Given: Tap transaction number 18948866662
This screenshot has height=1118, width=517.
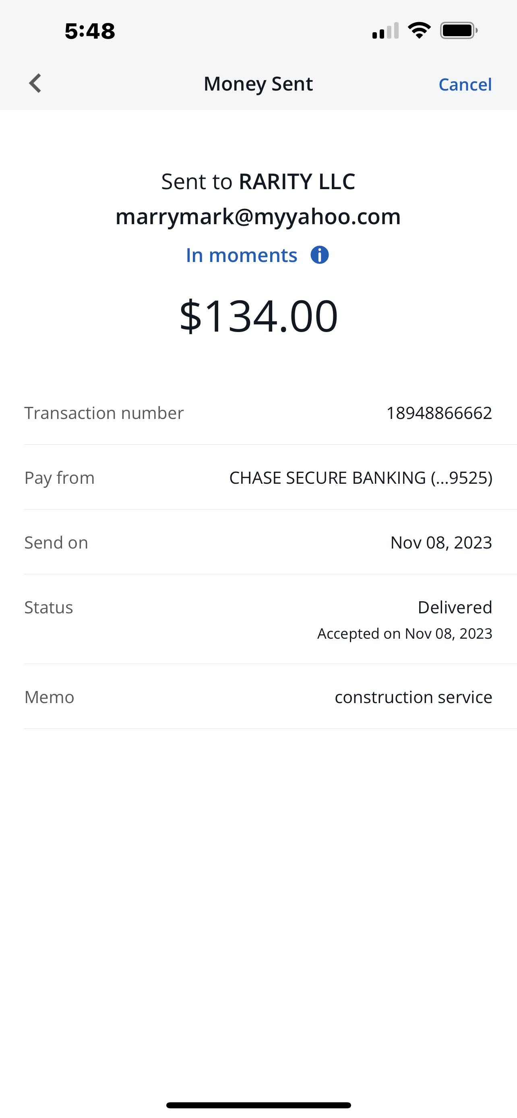Looking at the screenshot, I should [x=439, y=413].
